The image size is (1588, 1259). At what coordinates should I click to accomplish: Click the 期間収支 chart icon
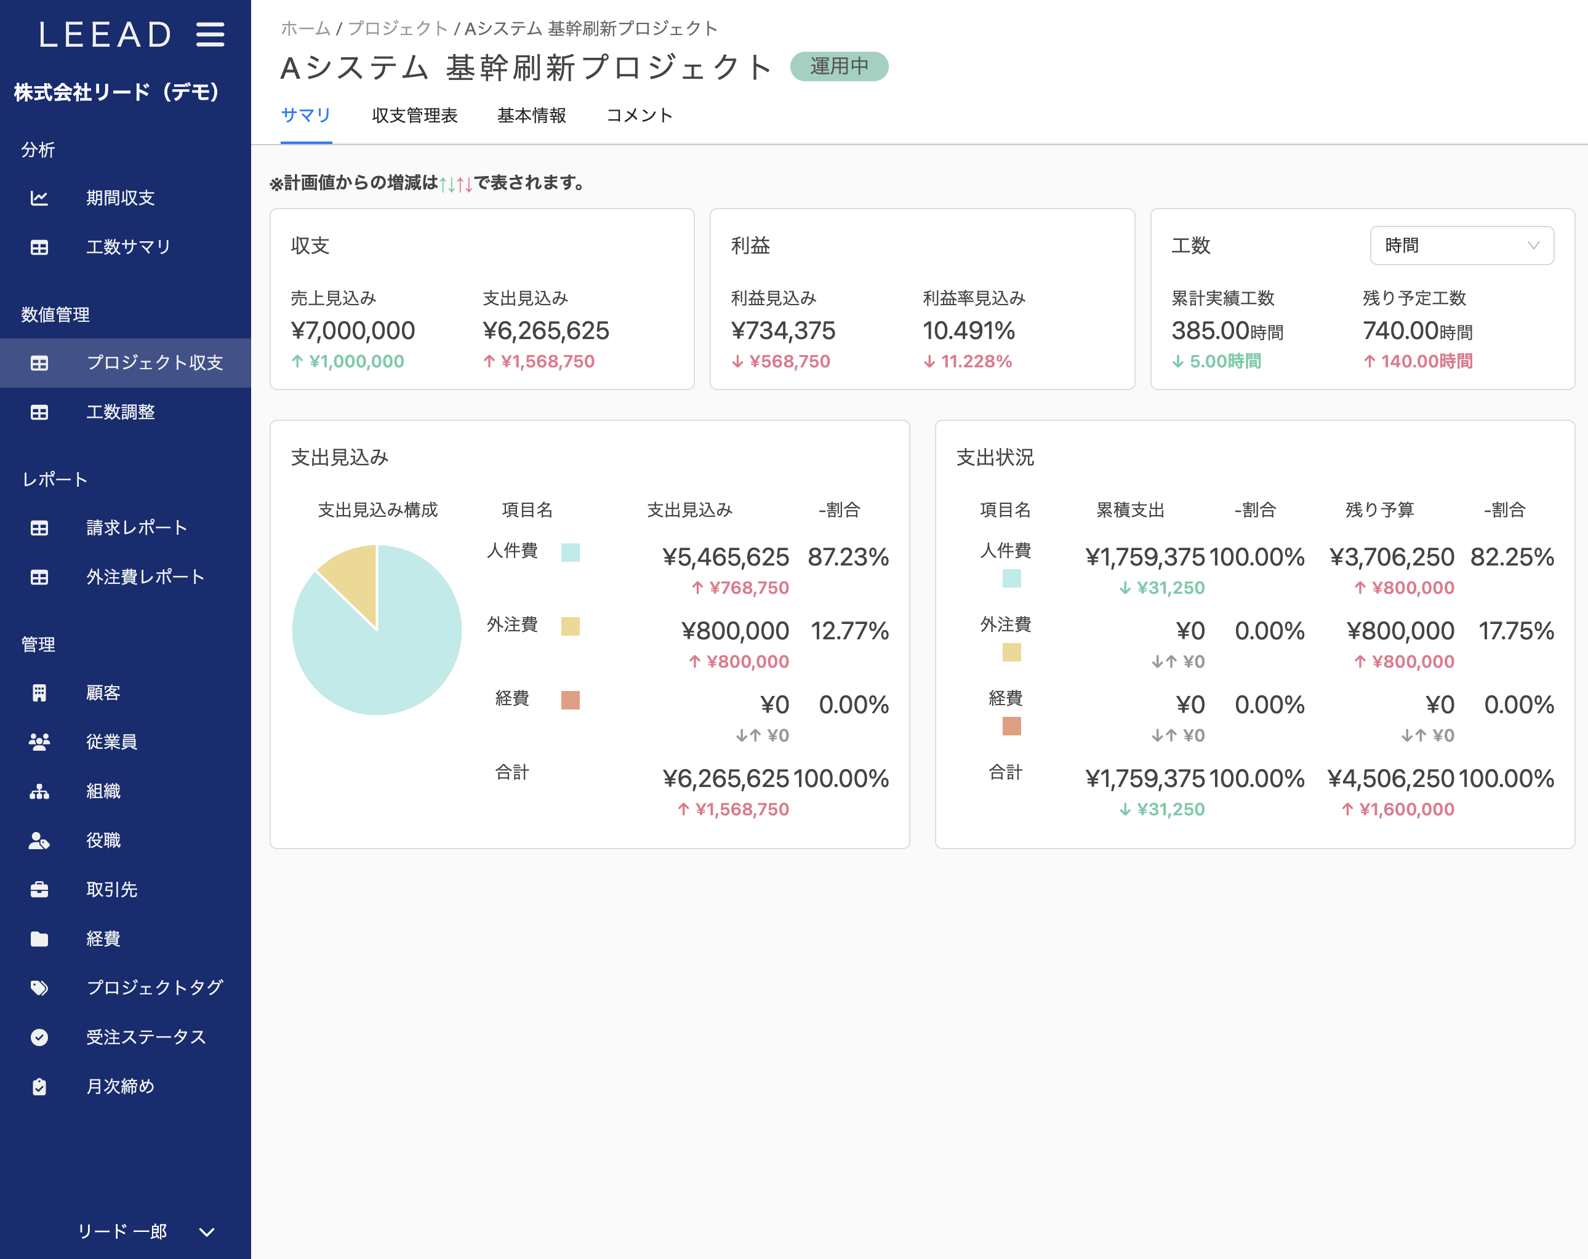pos(39,198)
